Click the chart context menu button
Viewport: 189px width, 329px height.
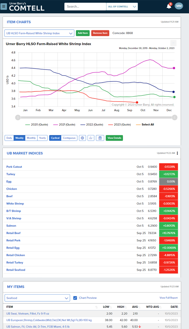click(173, 43)
